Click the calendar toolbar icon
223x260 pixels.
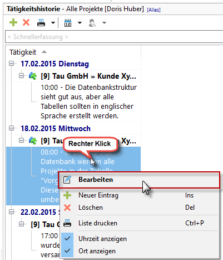click(x=68, y=23)
